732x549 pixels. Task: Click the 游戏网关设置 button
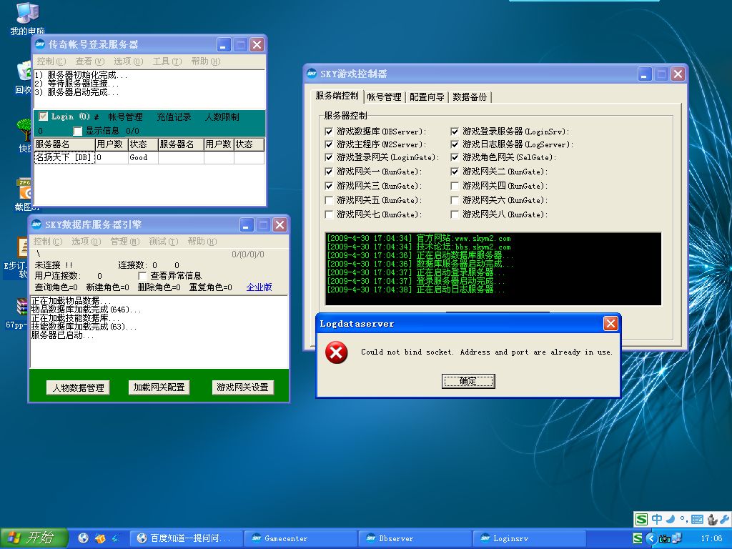(242, 387)
